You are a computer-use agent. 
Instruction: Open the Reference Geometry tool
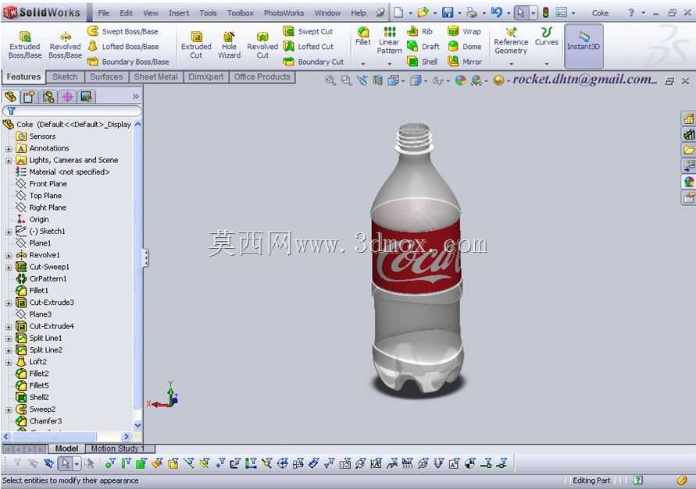tap(511, 41)
